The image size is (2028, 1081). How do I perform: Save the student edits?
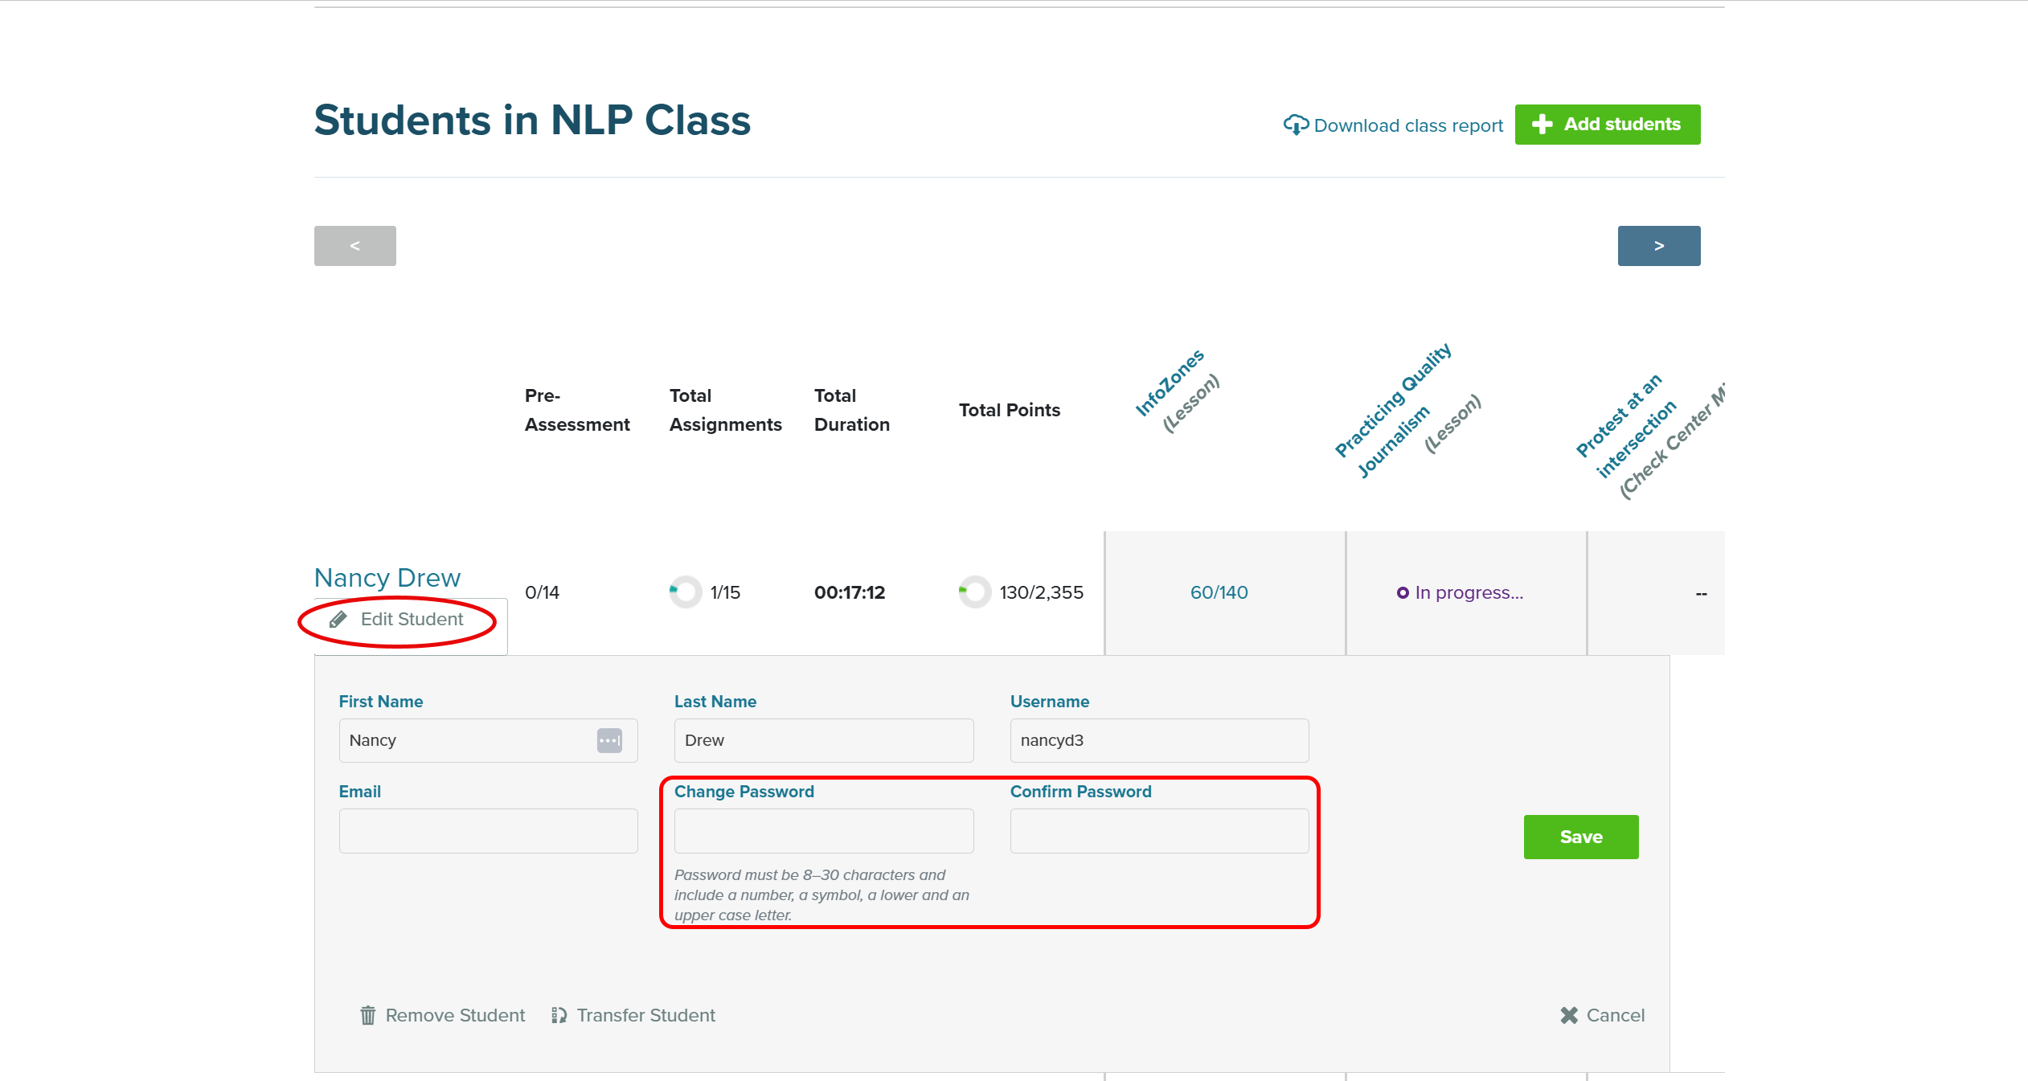coord(1580,837)
